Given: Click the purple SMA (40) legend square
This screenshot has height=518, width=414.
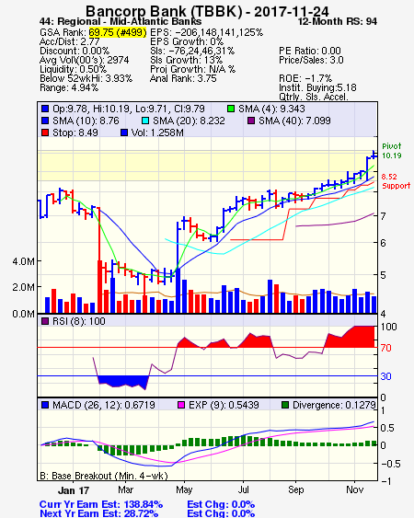Looking at the screenshot, I should coord(251,121).
